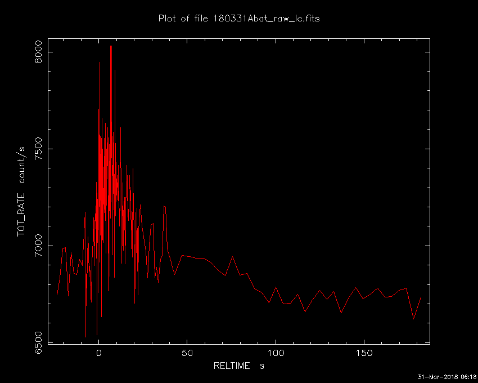Click the X-axis label 'RELTIME s'
The width and height of the screenshot is (478, 383).
click(x=238, y=366)
